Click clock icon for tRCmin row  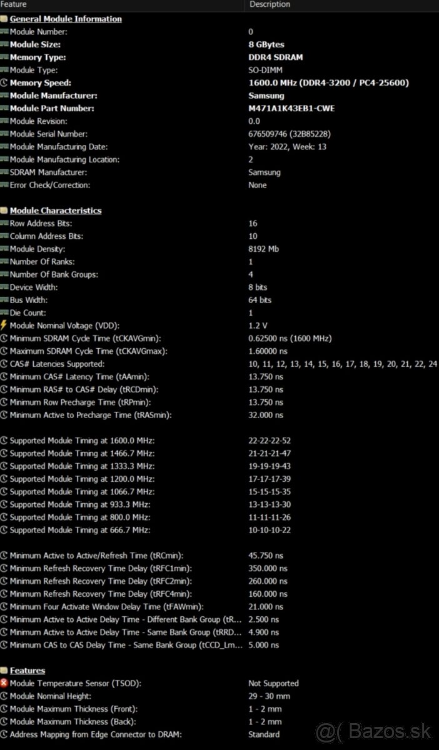[x=4, y=556]
